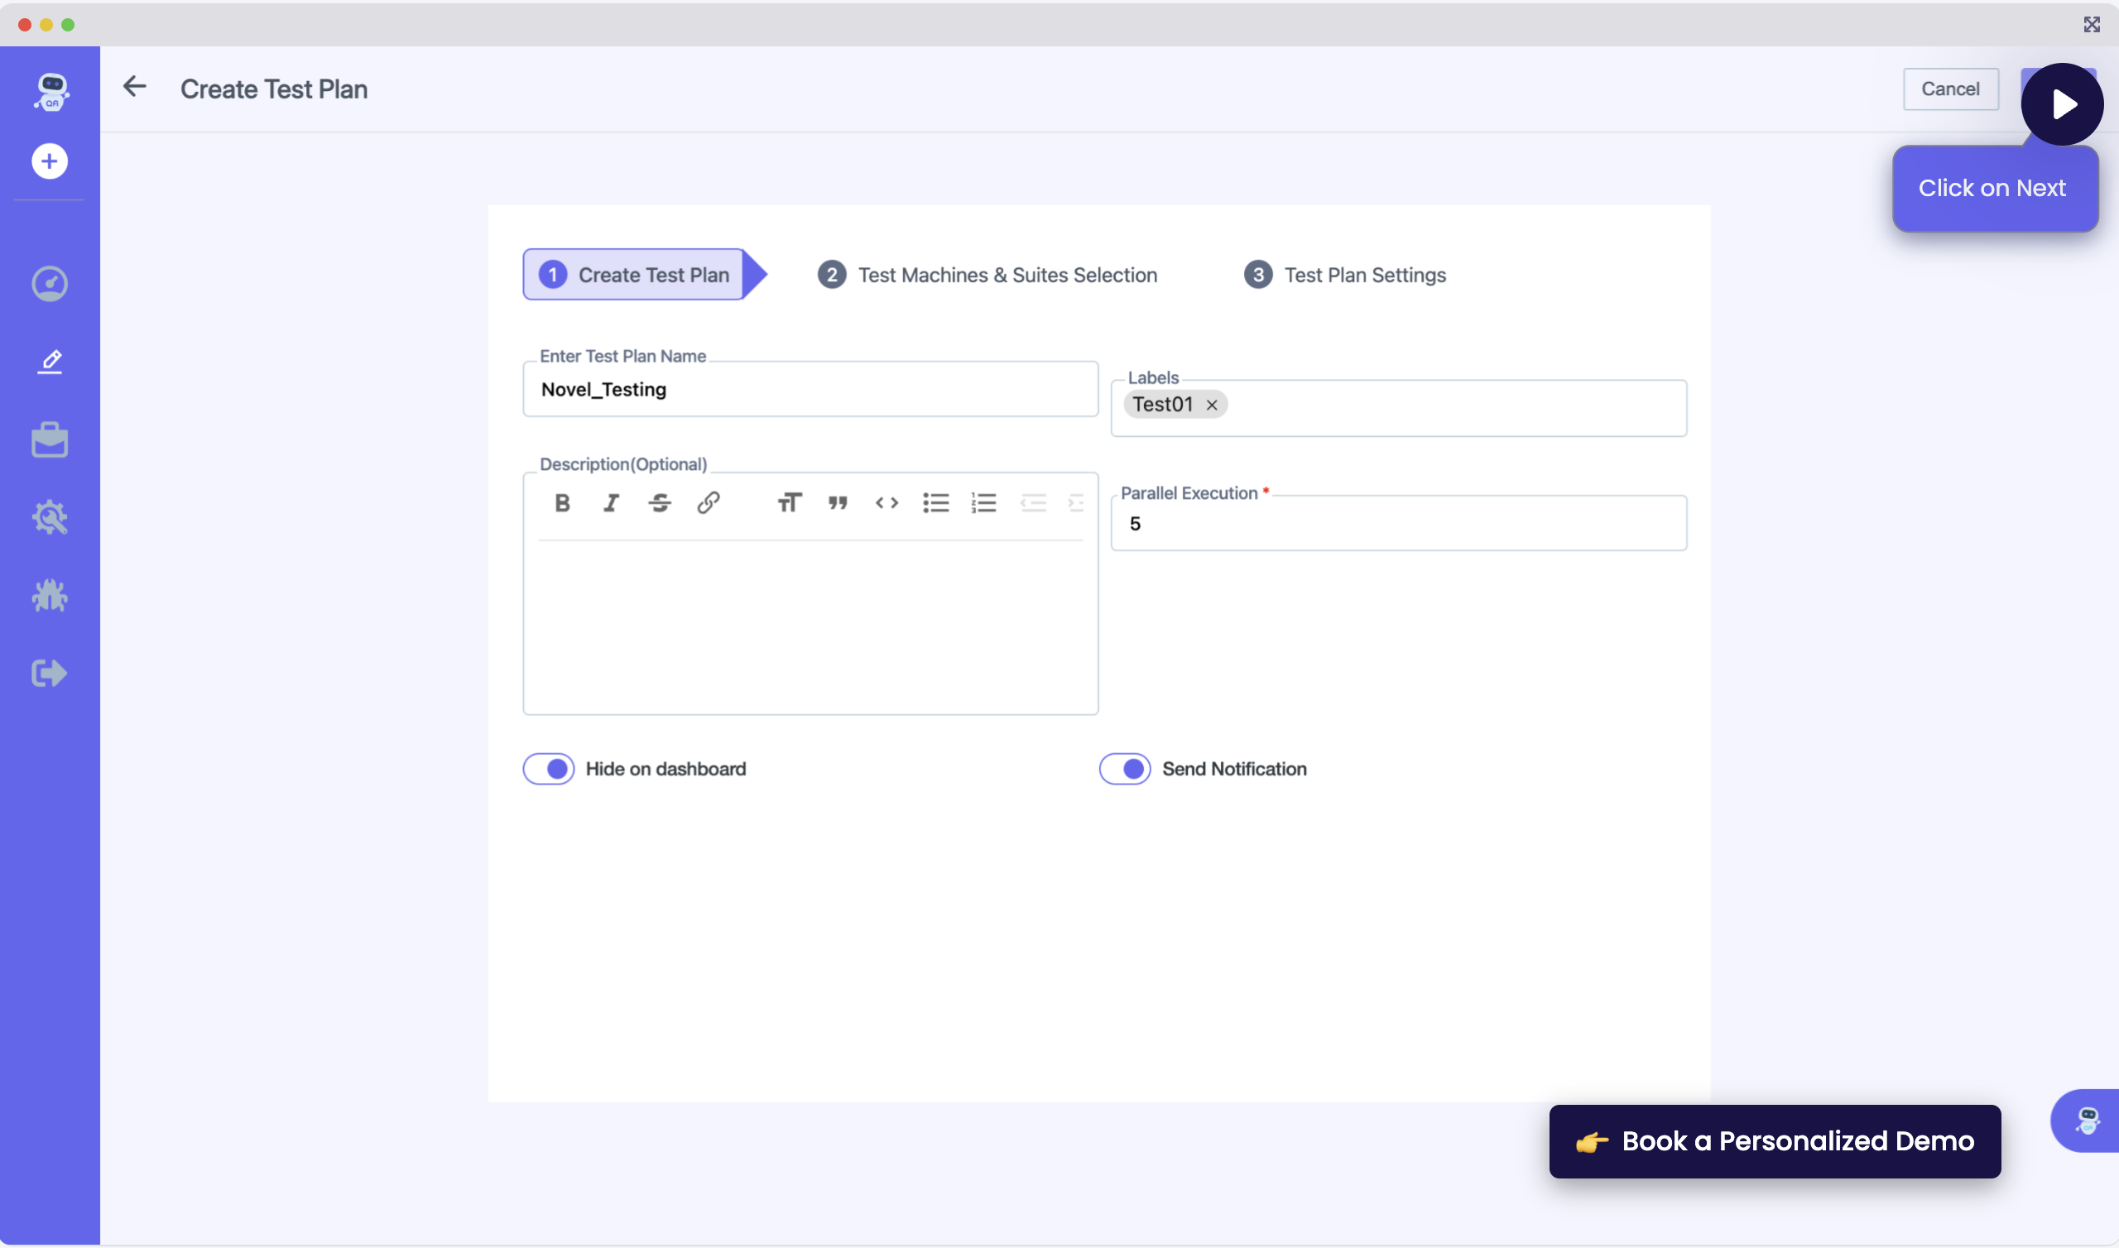Click the Parallel Execution input field
2119x1248 pixels.
pyautogui.click(x=1398, y=524)
